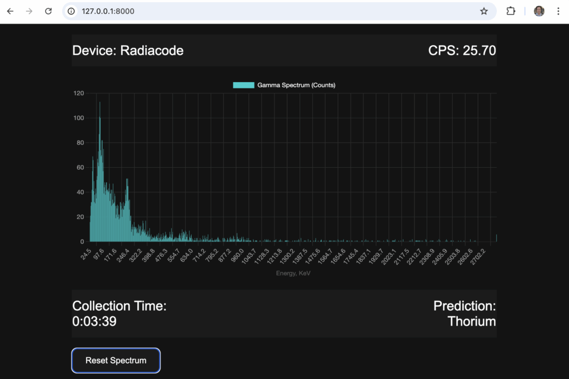569x379 pixels.
Task: Click the CPS: 25.70 reading
Action: pos(462,51)
